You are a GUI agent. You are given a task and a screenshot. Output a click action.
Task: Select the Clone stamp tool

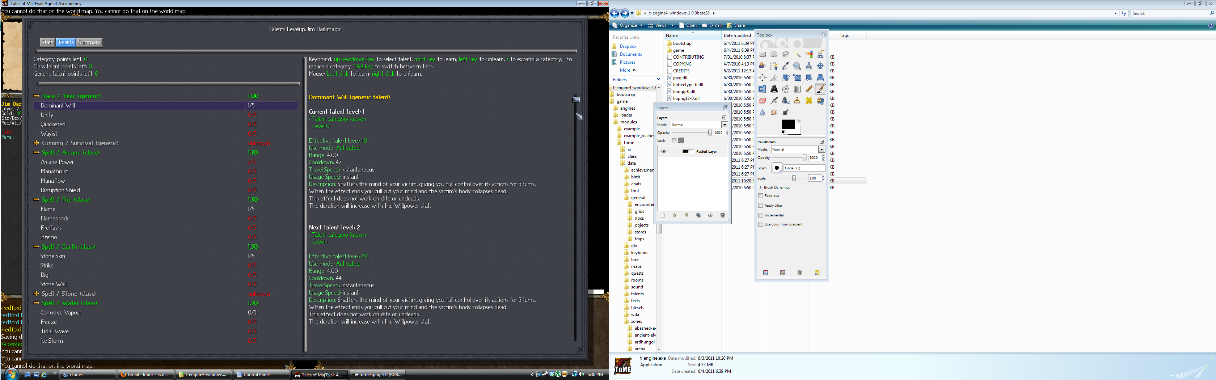[x=797, y=101]
